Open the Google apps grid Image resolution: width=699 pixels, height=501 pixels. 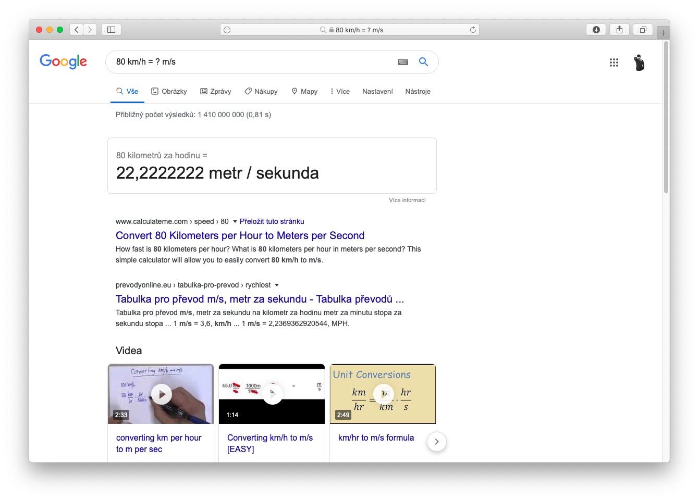[x=614, y=62]
